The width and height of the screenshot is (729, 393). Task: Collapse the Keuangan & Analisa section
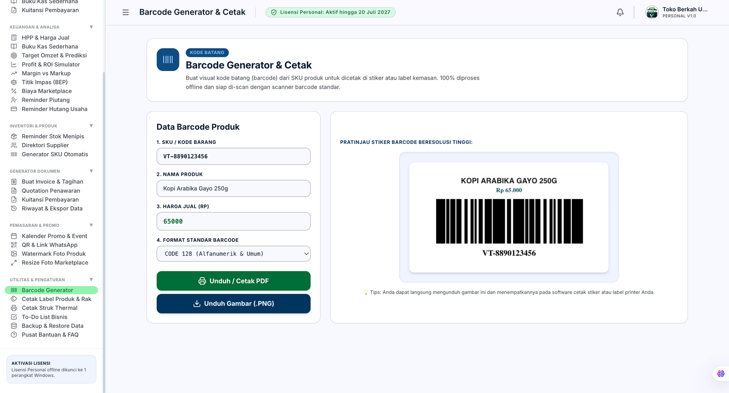pyautogui.click(x=91, y=27)
